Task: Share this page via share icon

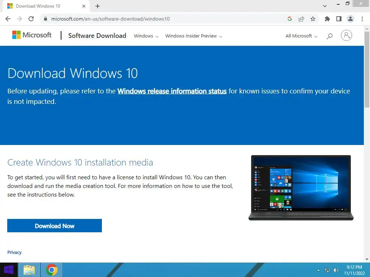Action: click(301, 19)
